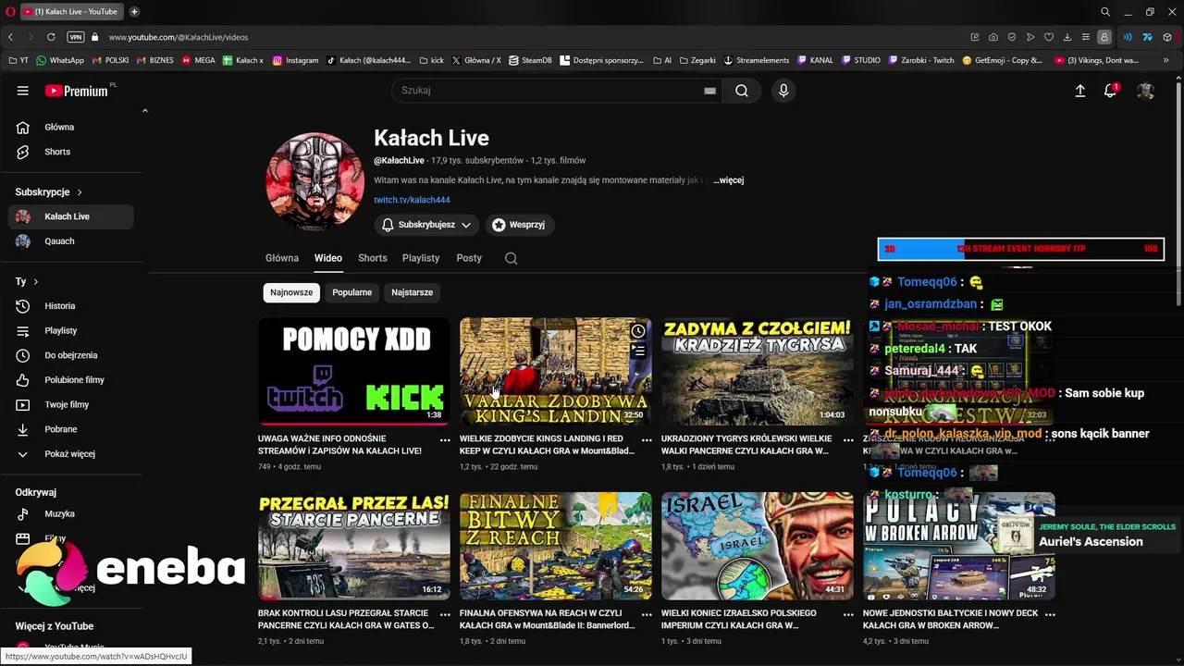
Task: Open the WhatsApp bookmark
Action: (x=60, y=60)
